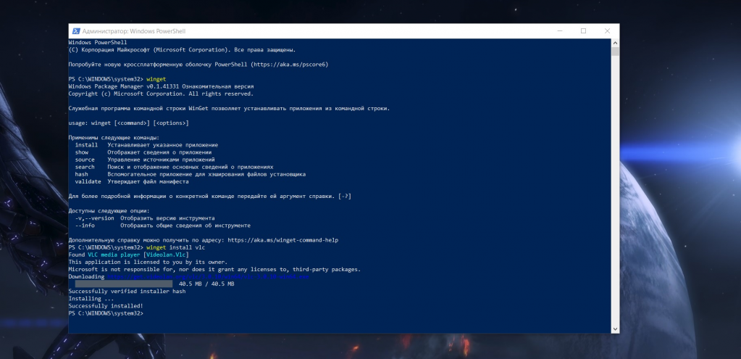Click the 'show' command row

click(143, 152)
